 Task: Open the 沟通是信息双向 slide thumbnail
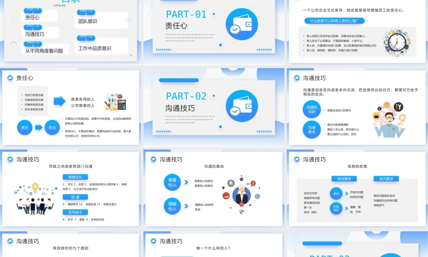pos(357,108)
